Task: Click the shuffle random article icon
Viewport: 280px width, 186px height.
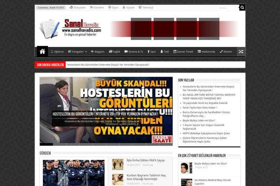Action: 241,52
